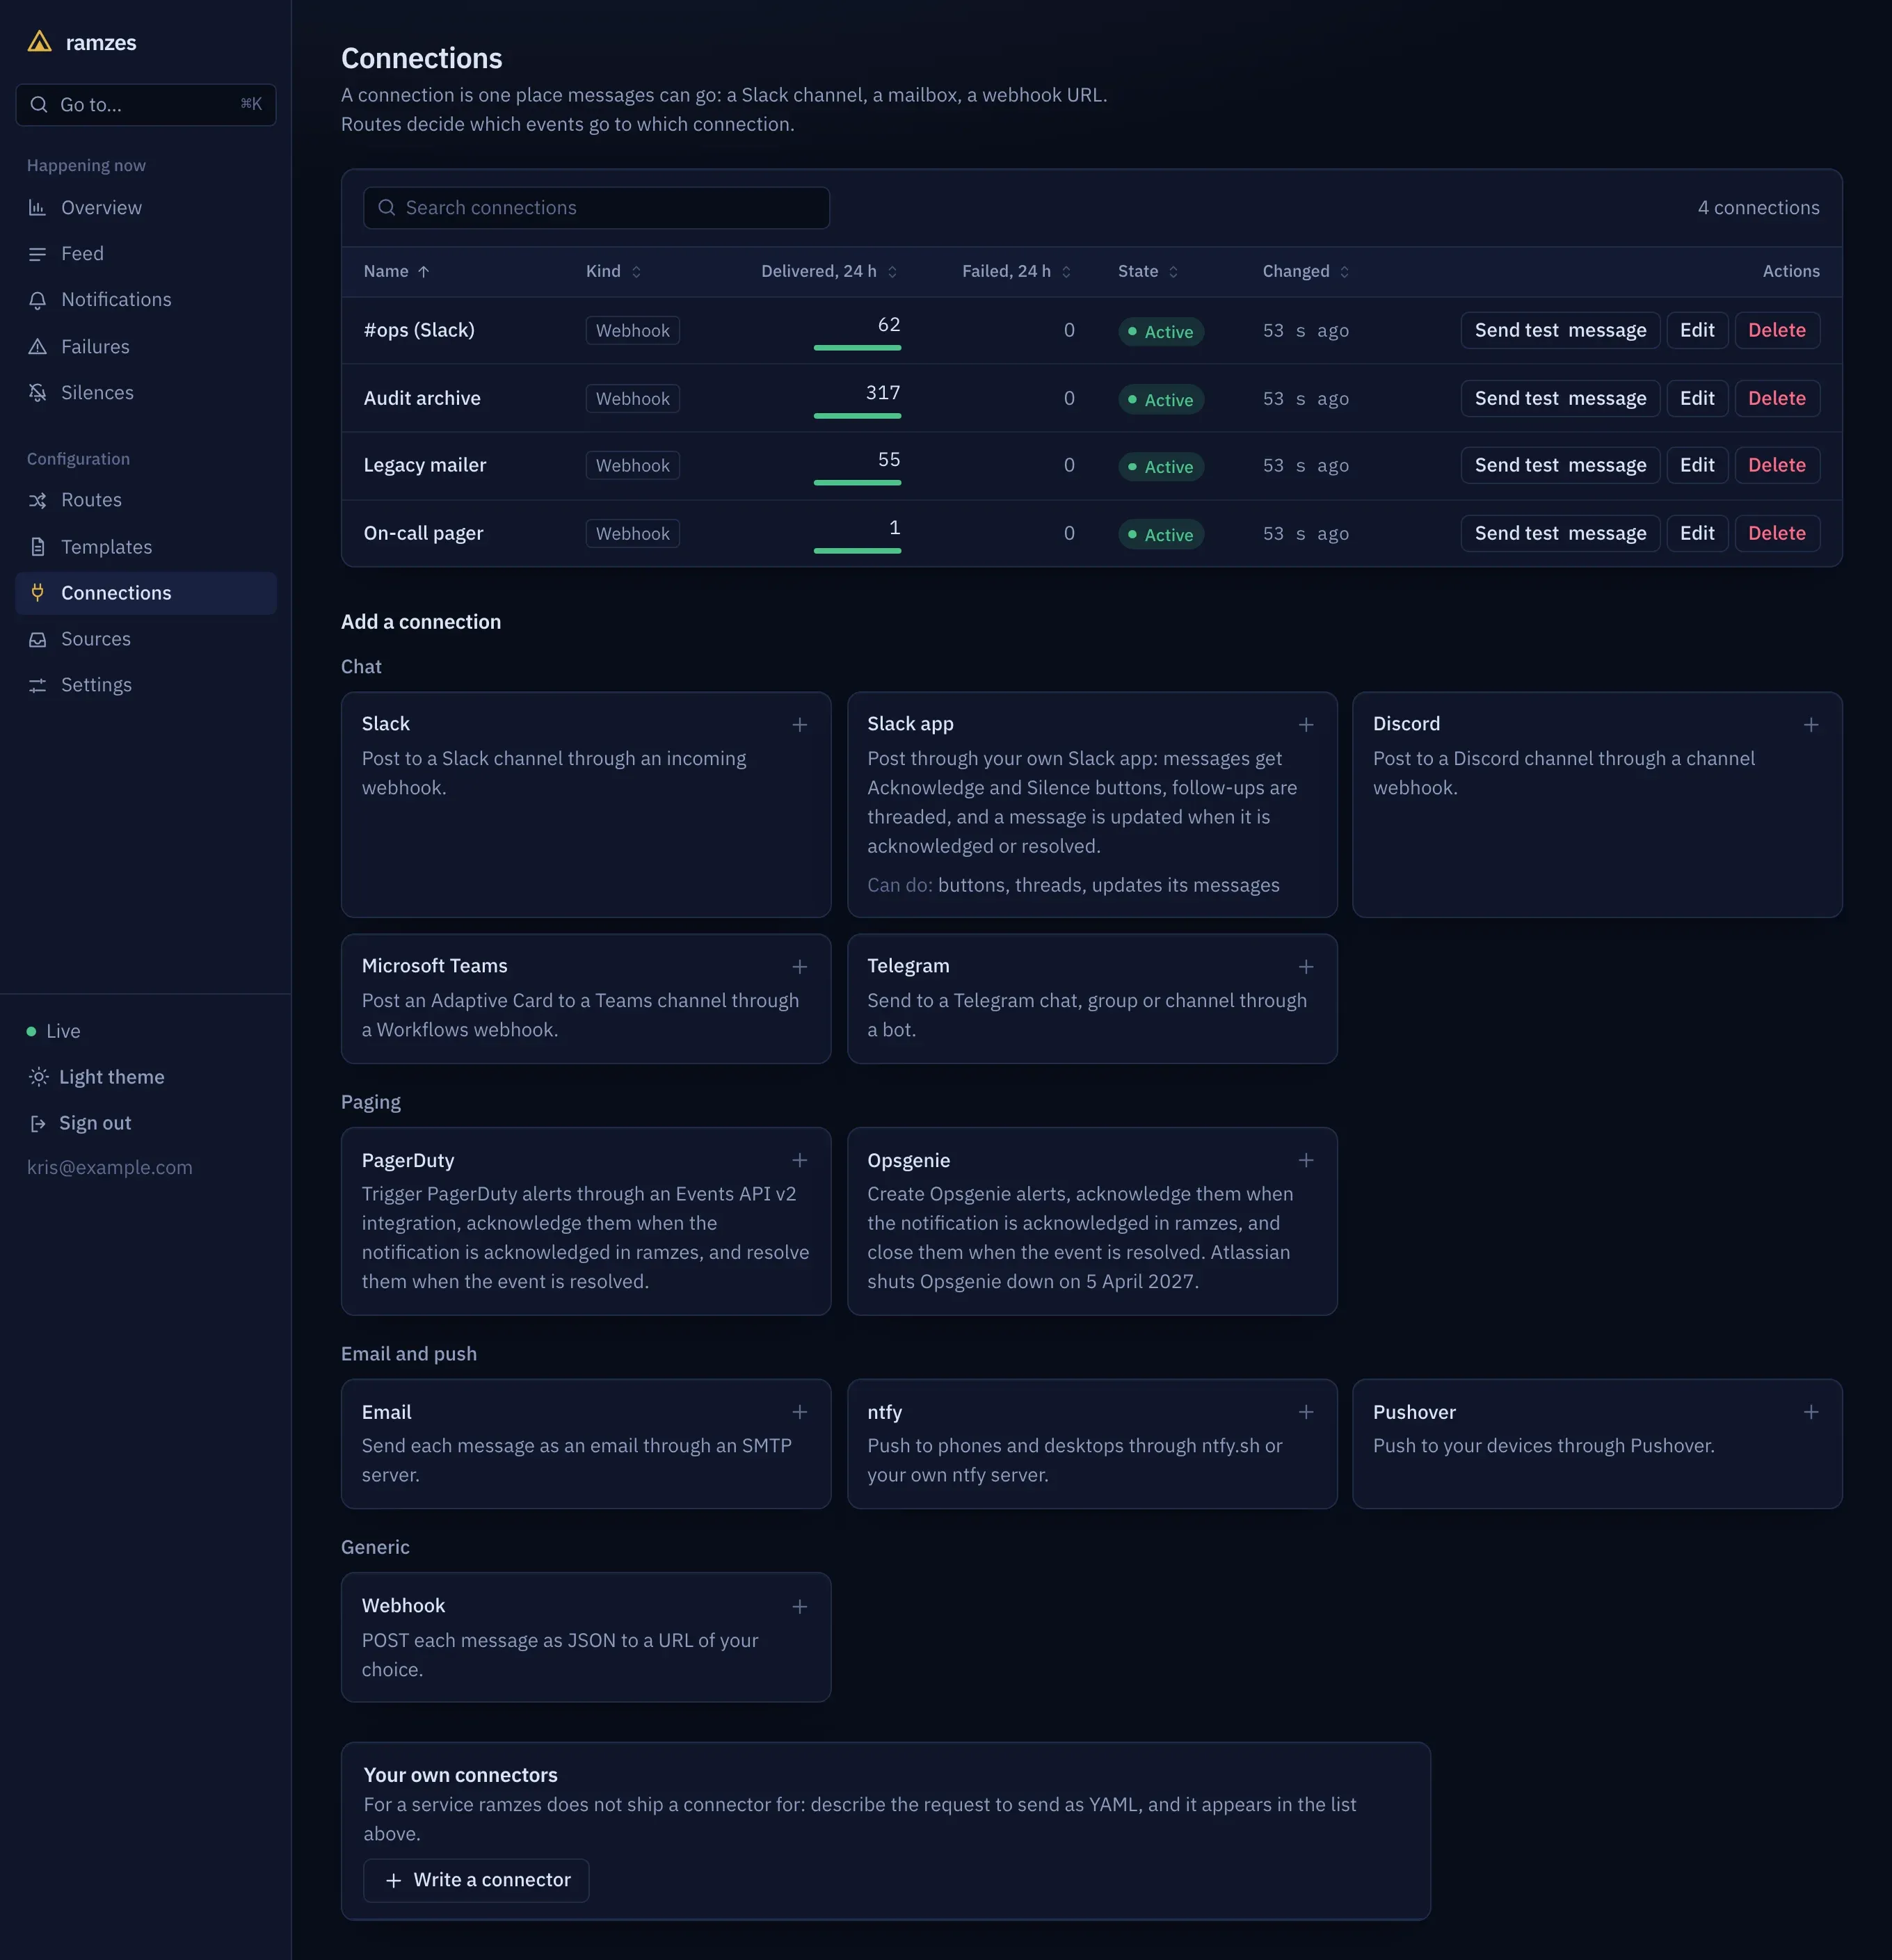This screenshot has width=1892, height=1960.
Task: Click the Routes shuffle icon
Action: (37, 500)
